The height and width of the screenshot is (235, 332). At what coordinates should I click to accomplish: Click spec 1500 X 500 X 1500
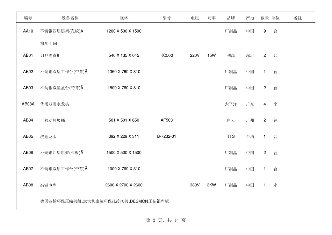[124, 152]
